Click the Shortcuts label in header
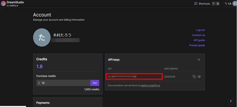The height and width of the screenshot is (107, 237). (204, 4)
